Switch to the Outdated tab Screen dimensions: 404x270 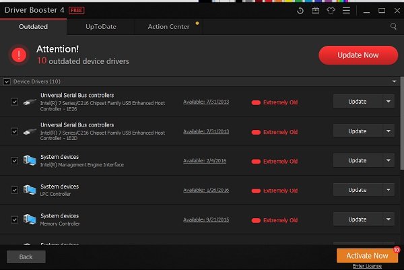pyautogui.click(x=33, y=27)
